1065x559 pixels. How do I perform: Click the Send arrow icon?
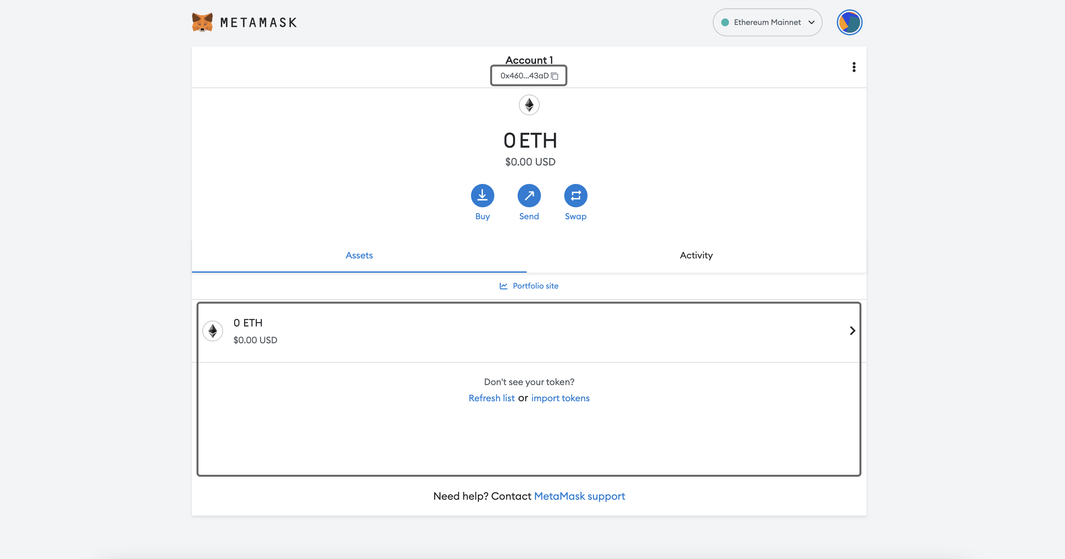(x=529, y=195)
